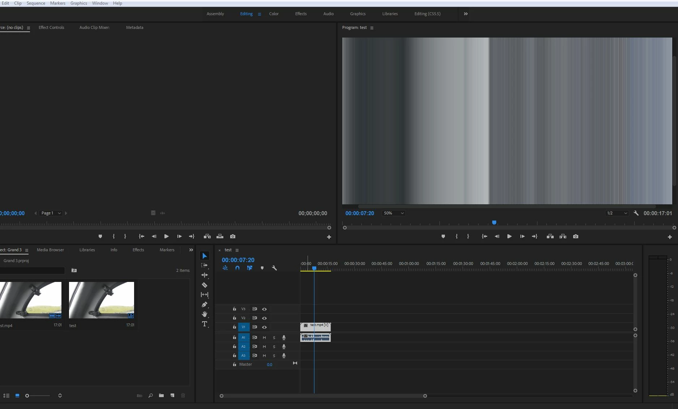Select the Ripple Edit tool
This screenshot has height=409, width=678.
click(x=205, y=275)
